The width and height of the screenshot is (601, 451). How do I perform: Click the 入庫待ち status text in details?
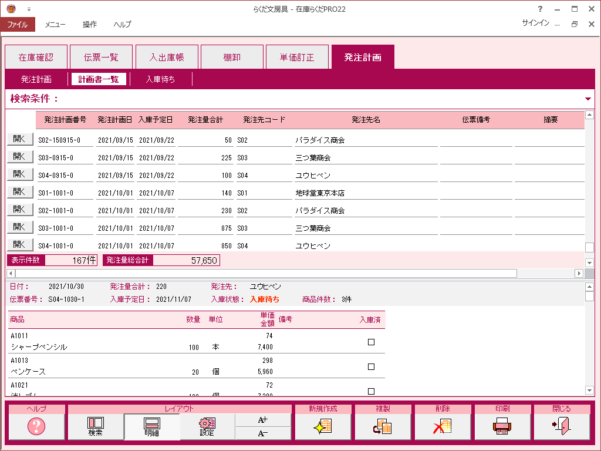[x=265, y=299]
